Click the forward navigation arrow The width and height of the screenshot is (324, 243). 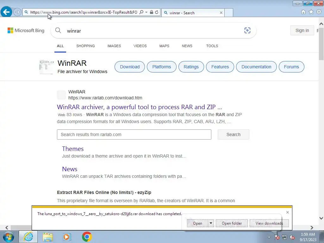click(17, 12)
